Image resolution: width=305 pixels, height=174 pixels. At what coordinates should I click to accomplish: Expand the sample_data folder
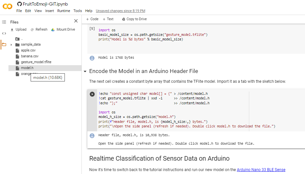(11, 45)
